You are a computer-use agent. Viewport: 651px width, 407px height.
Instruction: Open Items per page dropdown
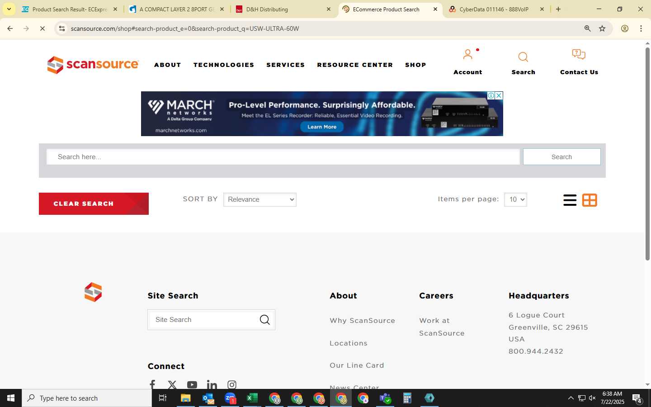coord(515,199)
